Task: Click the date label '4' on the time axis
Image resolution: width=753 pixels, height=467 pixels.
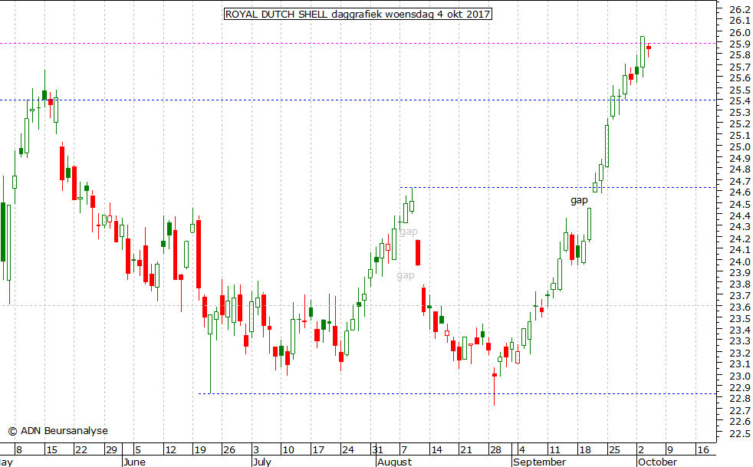Action: point(522,449)
